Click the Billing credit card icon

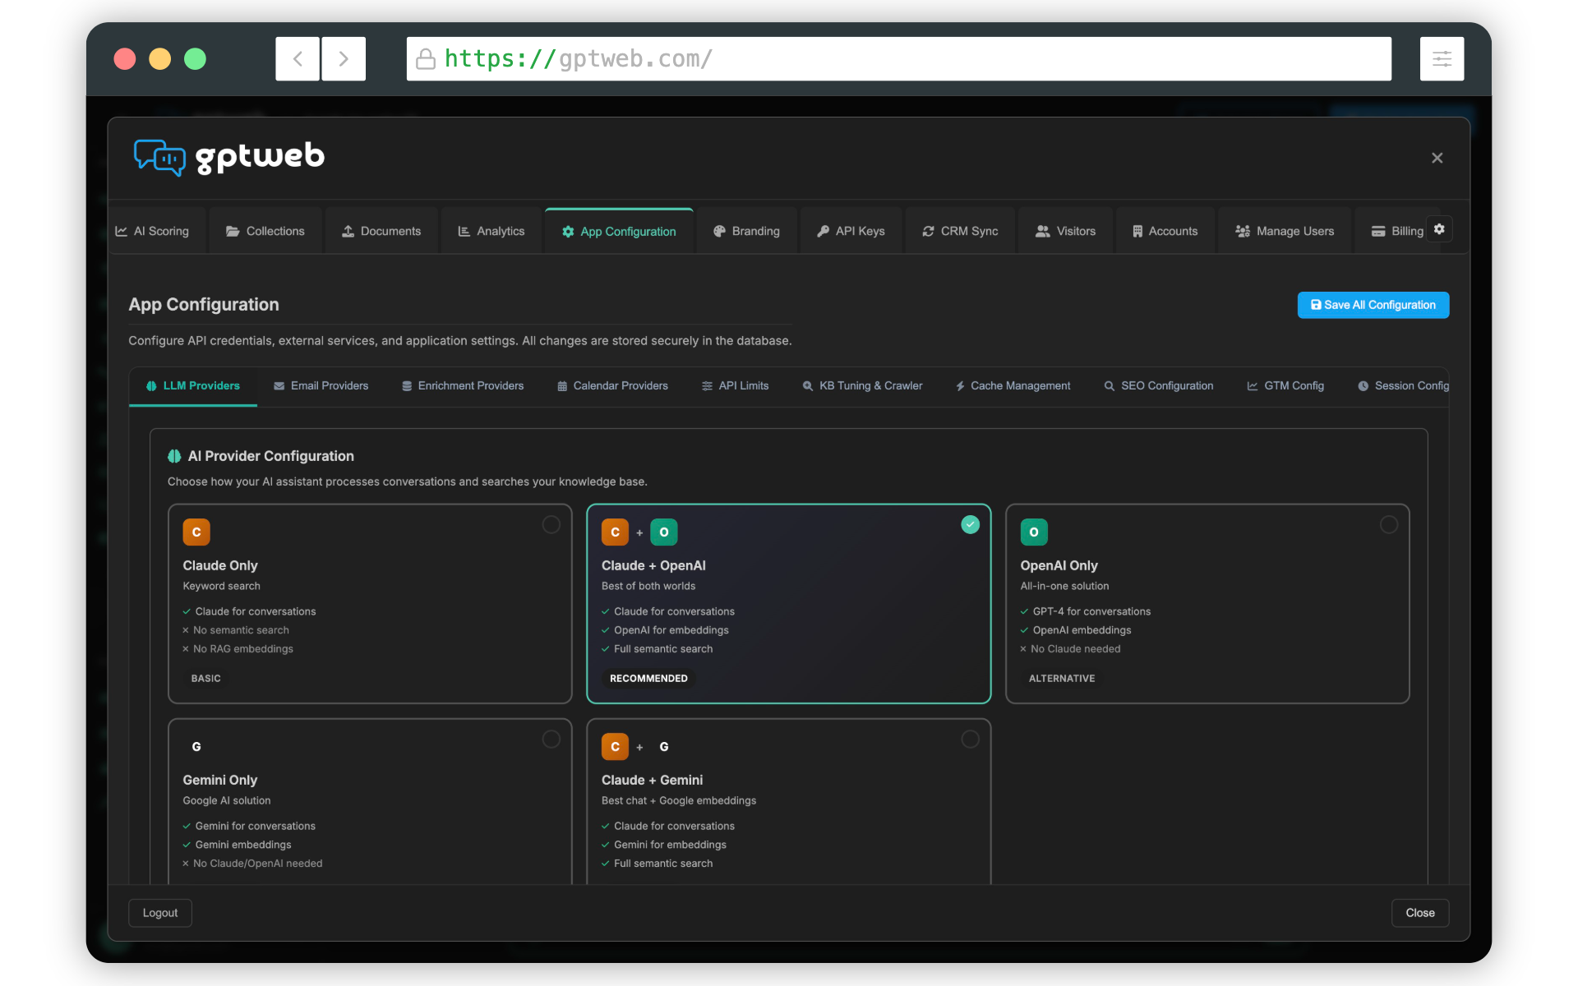click(x=1378, y=232)
